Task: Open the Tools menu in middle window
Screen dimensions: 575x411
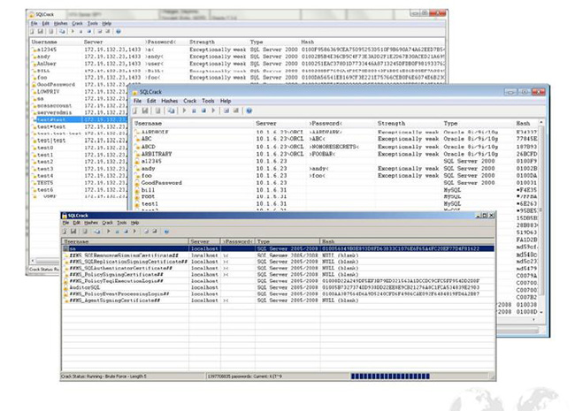Action: click(x=208, y=101)
